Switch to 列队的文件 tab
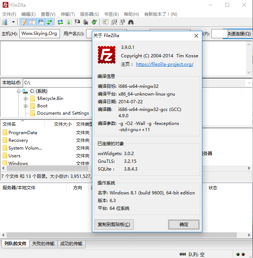 coord(15,244)
